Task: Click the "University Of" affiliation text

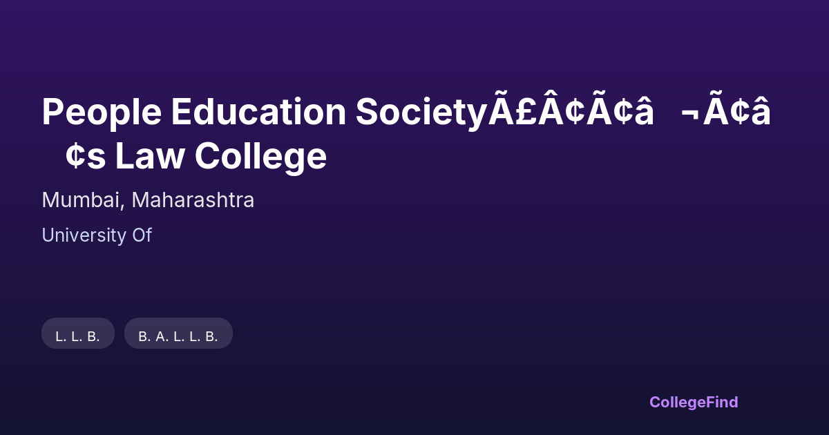Action: pyautogui.click(x=97, y=235)
